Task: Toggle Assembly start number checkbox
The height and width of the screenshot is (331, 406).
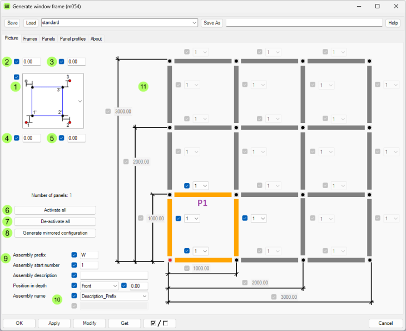Action: 74,265
